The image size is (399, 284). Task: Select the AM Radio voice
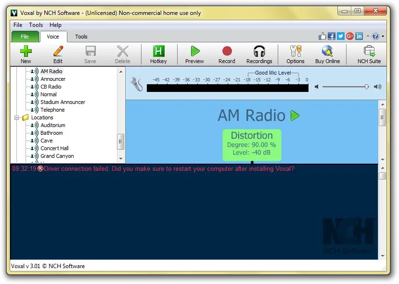click(x=51, y=71)
